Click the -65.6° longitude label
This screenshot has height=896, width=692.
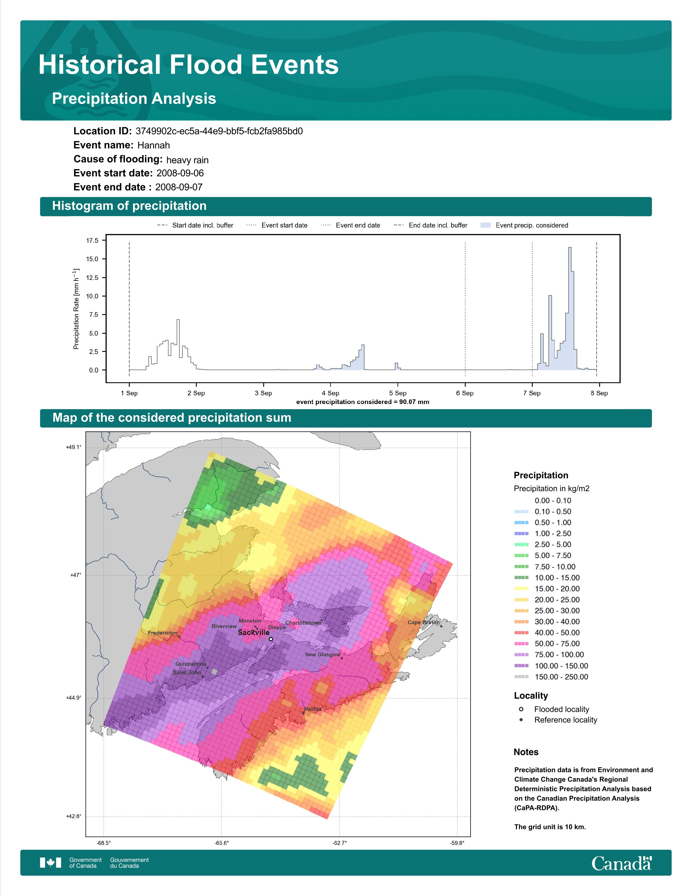pos(222,843)
